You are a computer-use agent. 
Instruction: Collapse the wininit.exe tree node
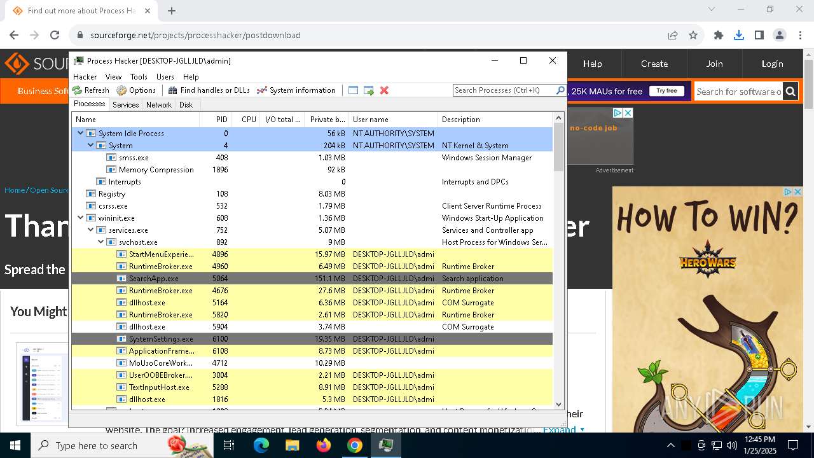click(x=81, y=218)
